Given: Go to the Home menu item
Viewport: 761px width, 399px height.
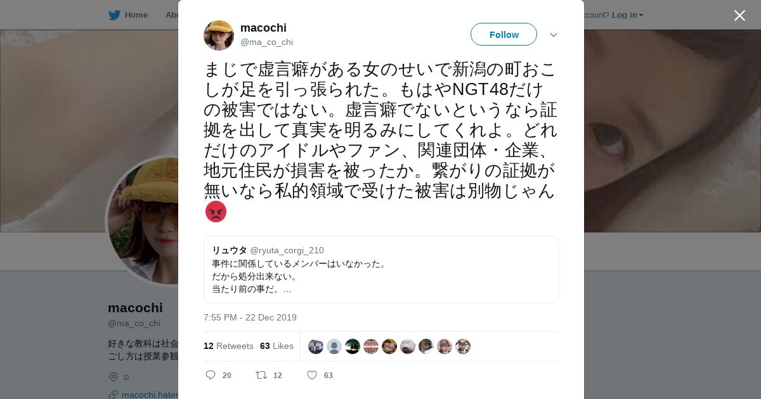Looking at the screenshot, I should coord(136,15).
